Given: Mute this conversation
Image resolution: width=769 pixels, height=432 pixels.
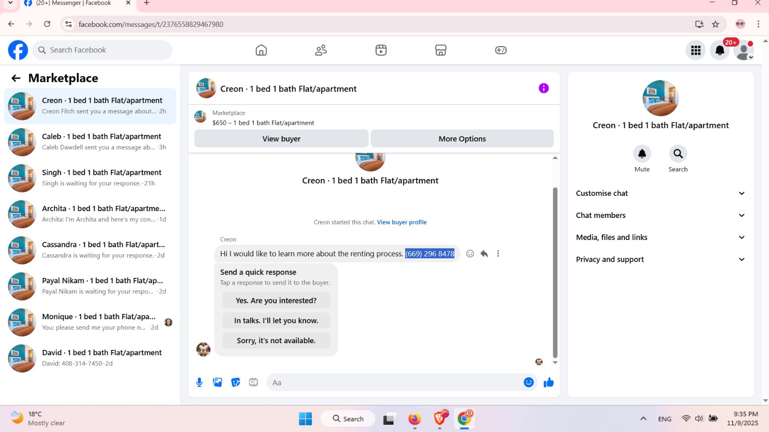Looking at the screenshot, I should pyautogui.click(x=642, y=154).
